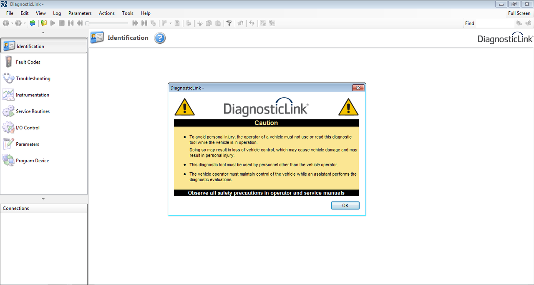534x285 pixels.
Task: Click the play log button
Action: [53, 23]
